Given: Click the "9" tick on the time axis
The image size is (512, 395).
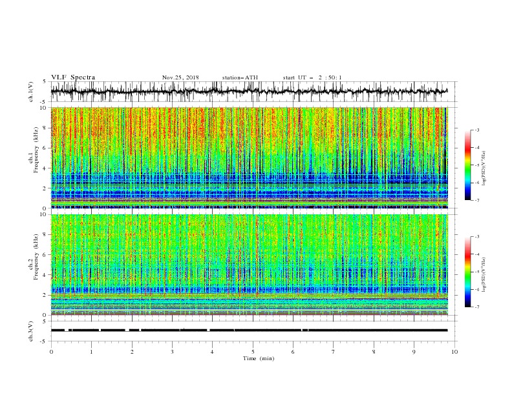Looking at the screenshot, I should click(414, 352).
